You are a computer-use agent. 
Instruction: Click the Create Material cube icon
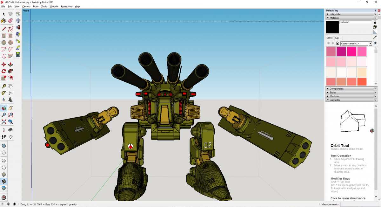pos(375,27)
